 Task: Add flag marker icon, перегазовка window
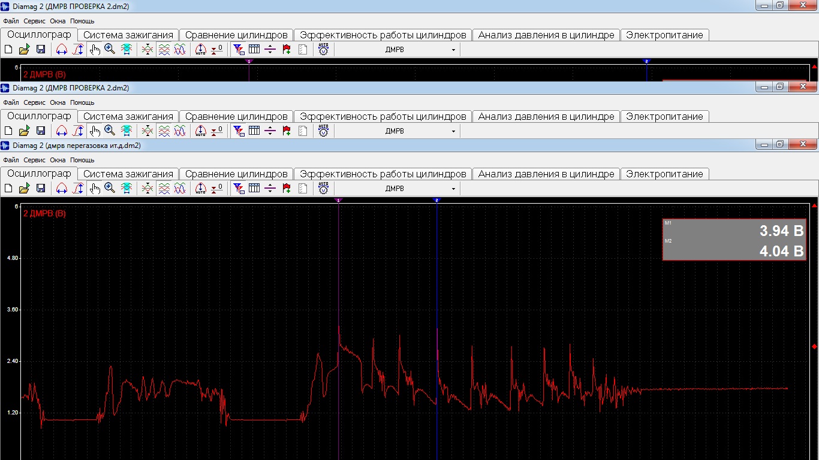287,188
